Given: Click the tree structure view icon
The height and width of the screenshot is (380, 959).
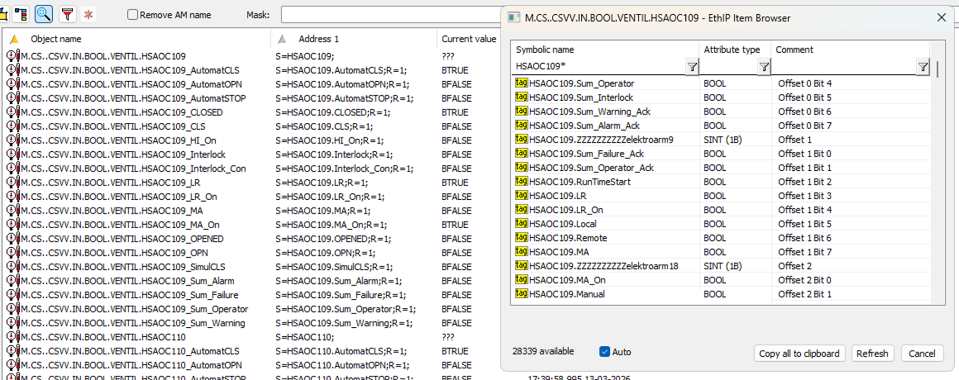Looking at the screenshot, I should point(21,14).
